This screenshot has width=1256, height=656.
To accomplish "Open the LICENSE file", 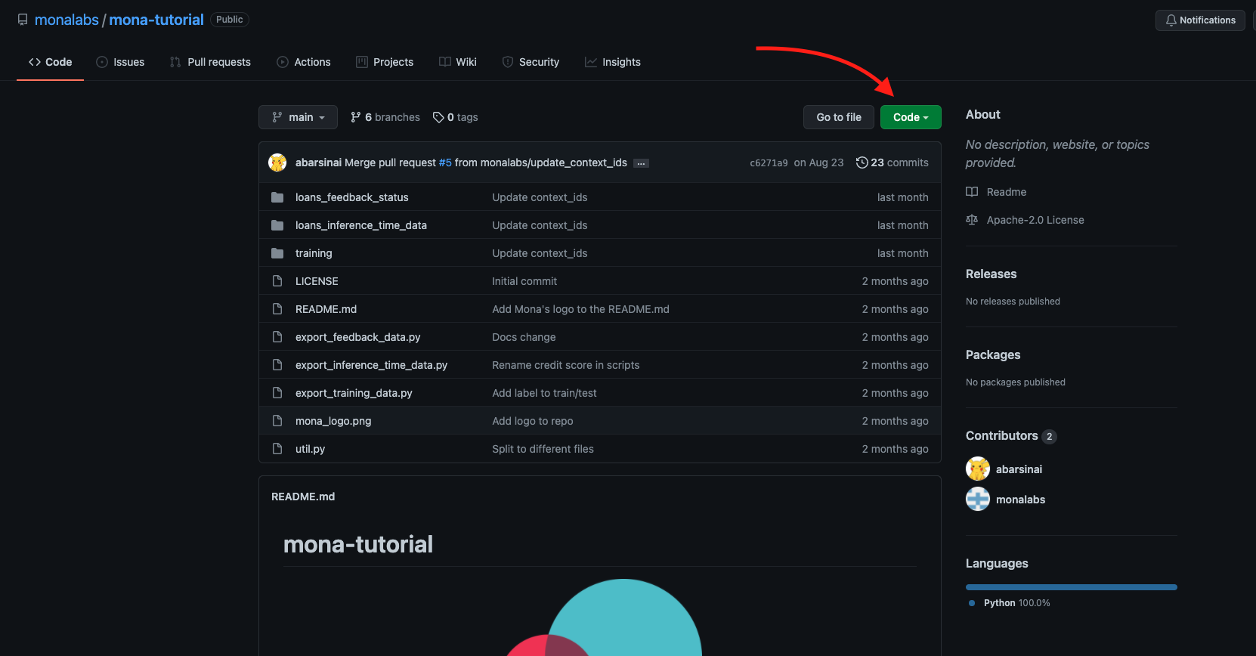I will click(317, 281).
